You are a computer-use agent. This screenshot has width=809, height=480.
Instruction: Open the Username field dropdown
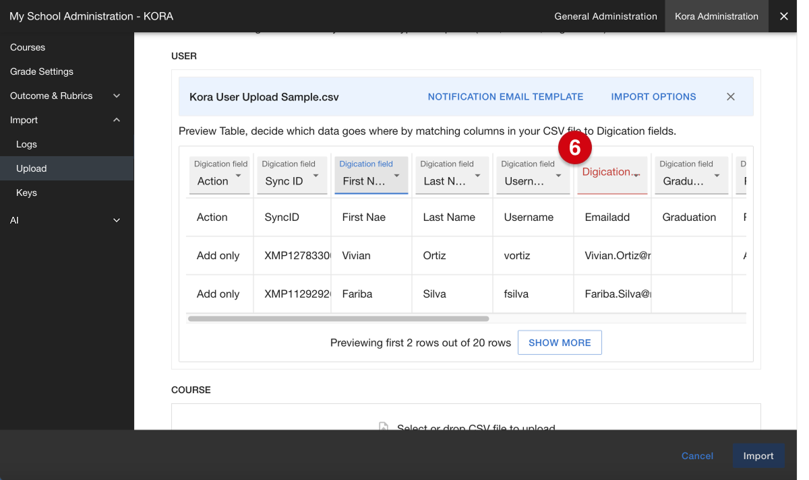pos(533,176)
